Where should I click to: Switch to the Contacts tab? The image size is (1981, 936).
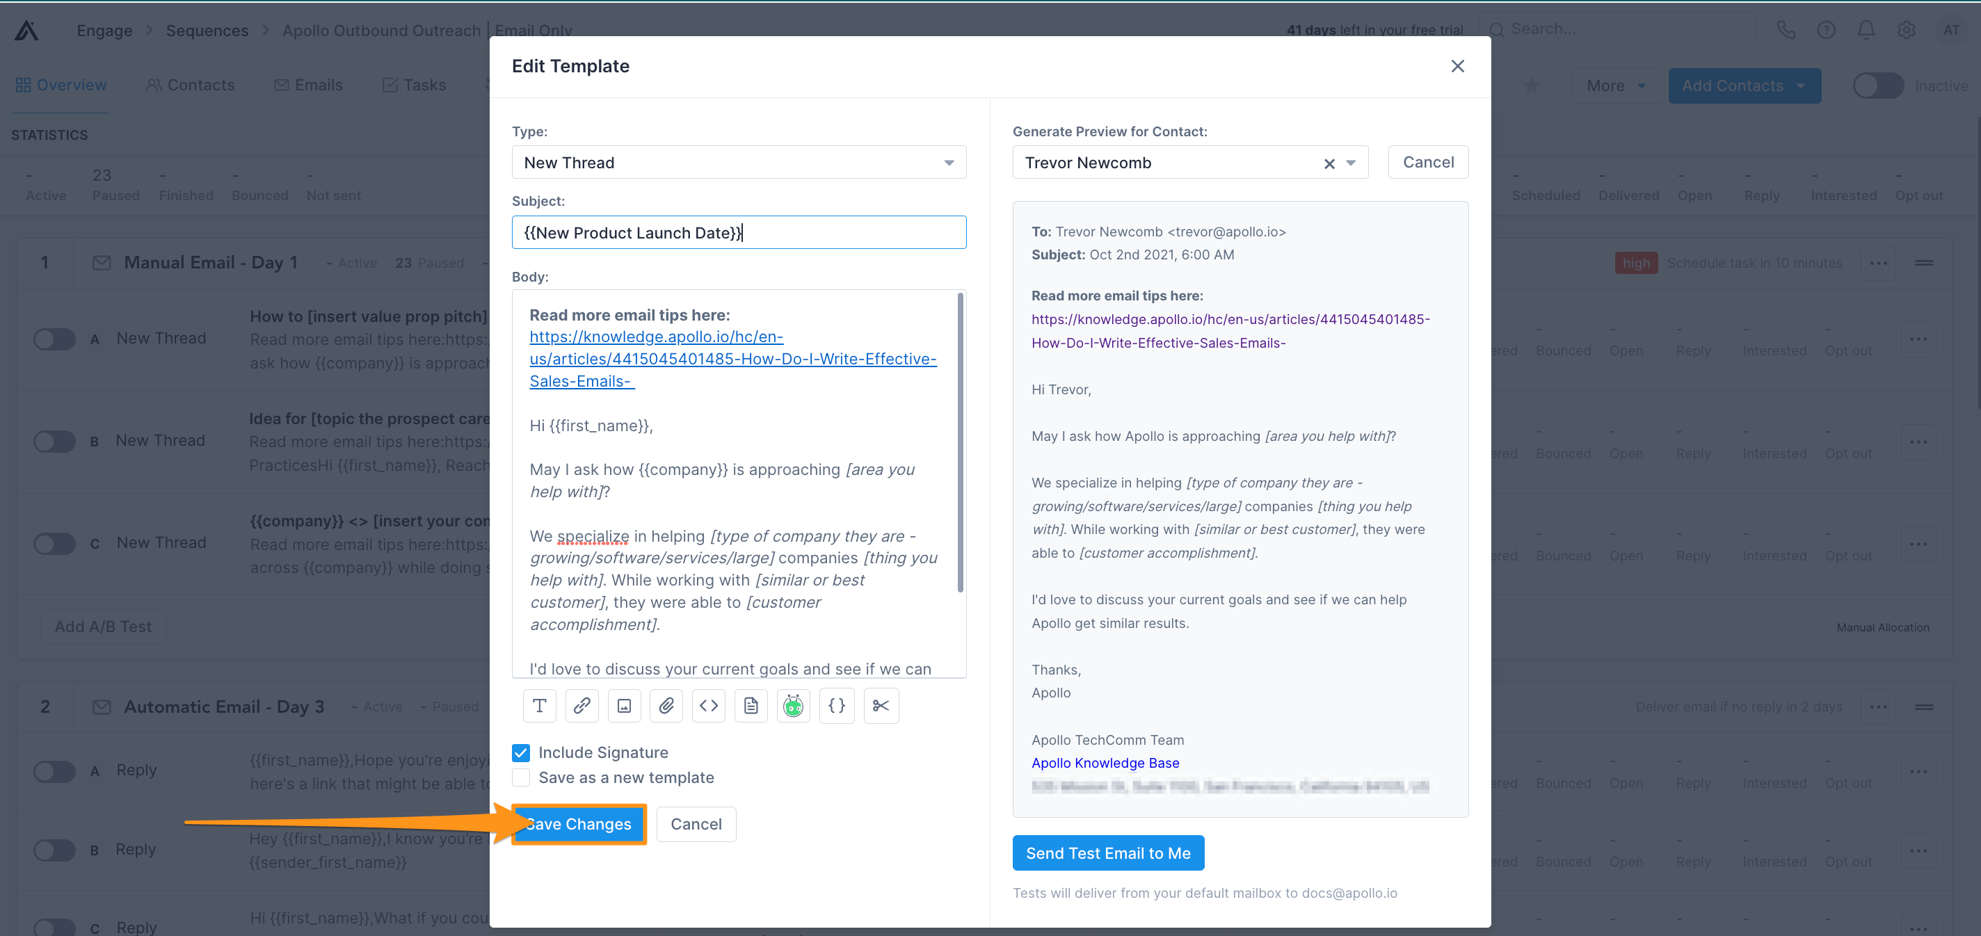point(190,85)
